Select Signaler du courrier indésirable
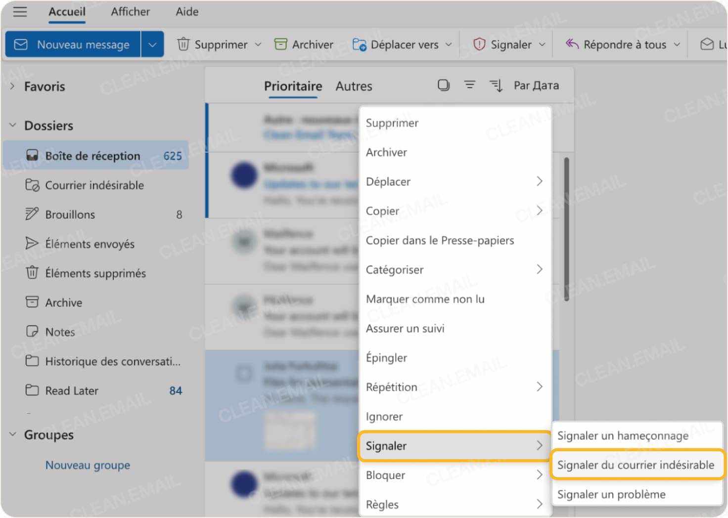This screenshot has width=728, height=518. [x=637, y=465]
